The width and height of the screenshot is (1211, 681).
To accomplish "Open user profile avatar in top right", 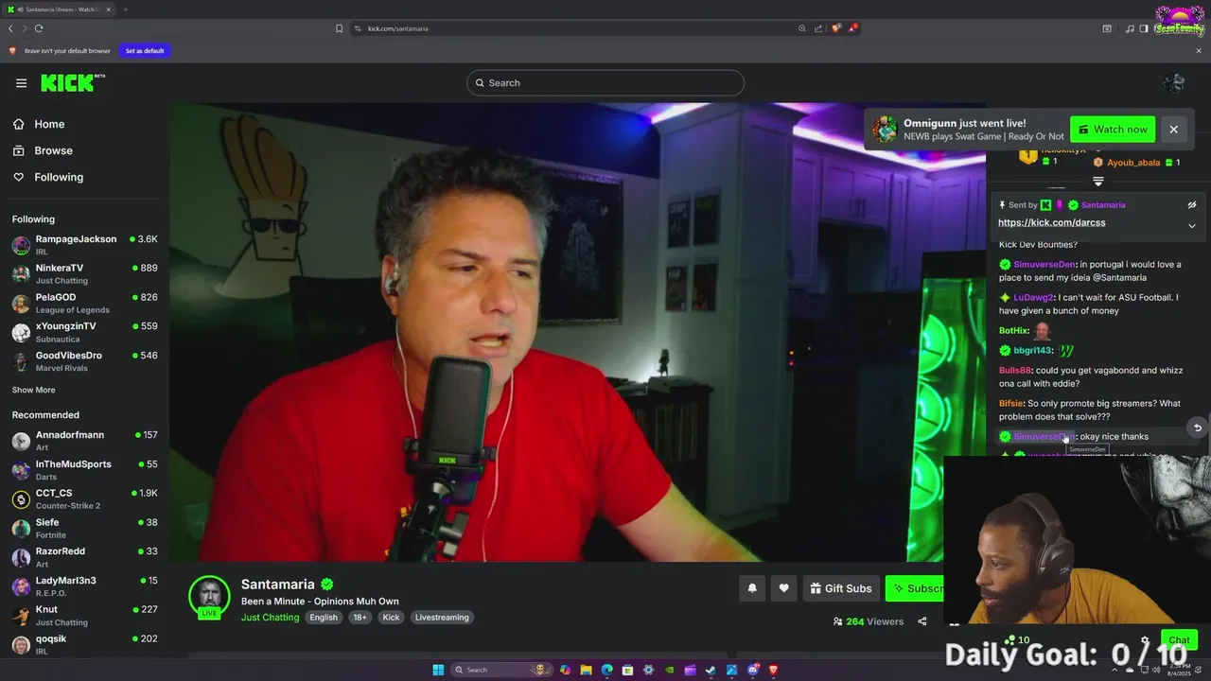I will [1174, 83].
